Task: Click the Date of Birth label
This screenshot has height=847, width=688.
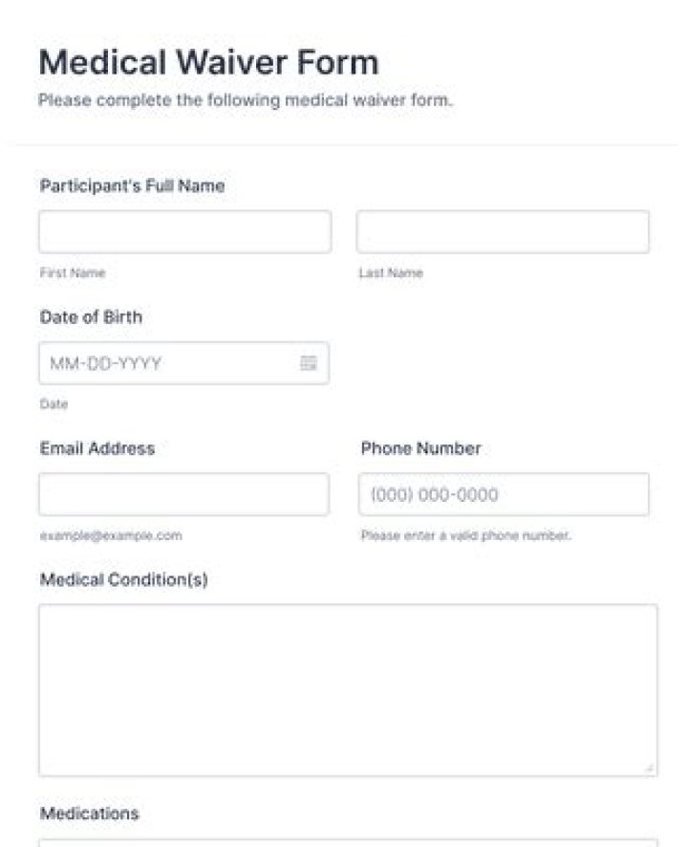Action: coord(91,317)
